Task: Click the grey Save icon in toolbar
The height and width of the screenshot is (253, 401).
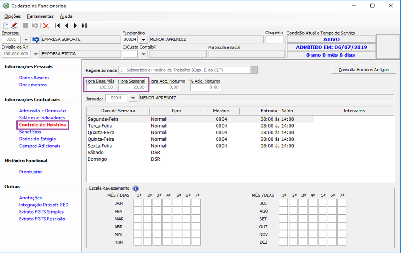Action: pos(26,26)
